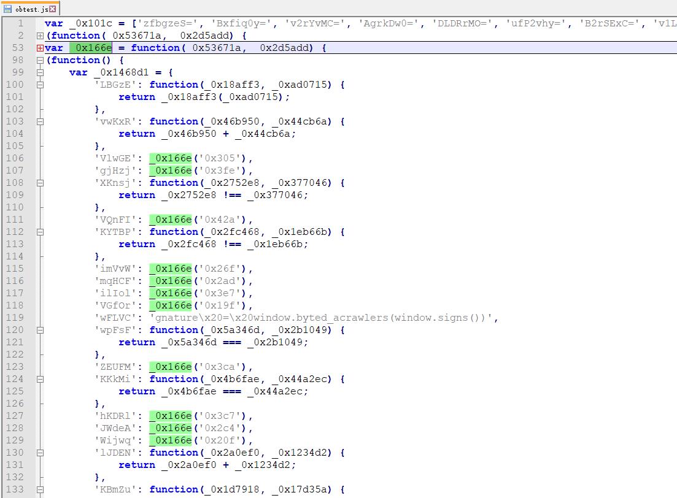Collapse the 'KBmZu' function at line 133
This screenshot has height=498, width=677.
point(40,490)
